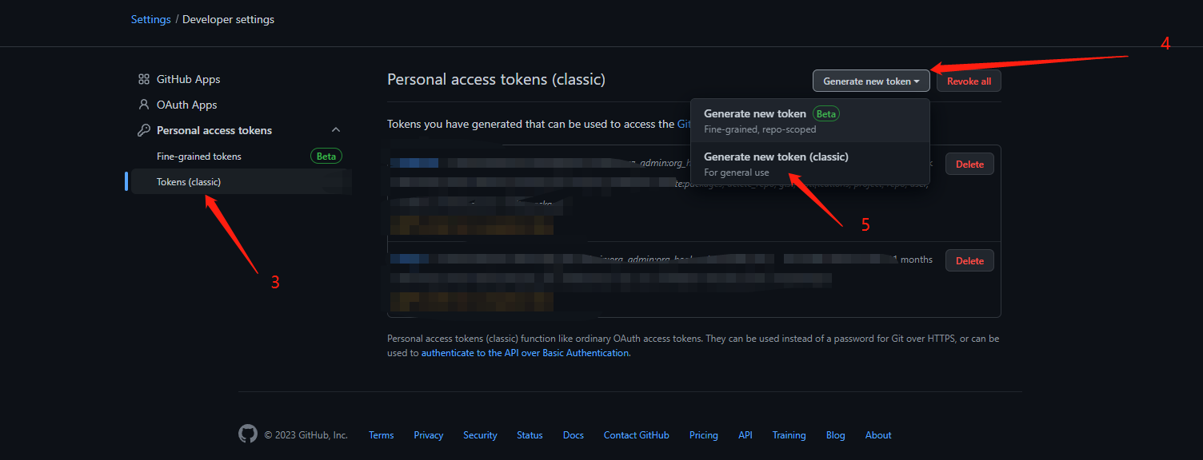Delete the second personal access token

(969, 261)
